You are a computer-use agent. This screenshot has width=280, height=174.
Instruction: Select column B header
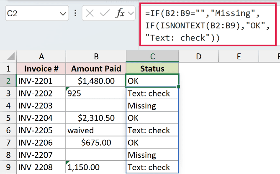click(96, 56)
